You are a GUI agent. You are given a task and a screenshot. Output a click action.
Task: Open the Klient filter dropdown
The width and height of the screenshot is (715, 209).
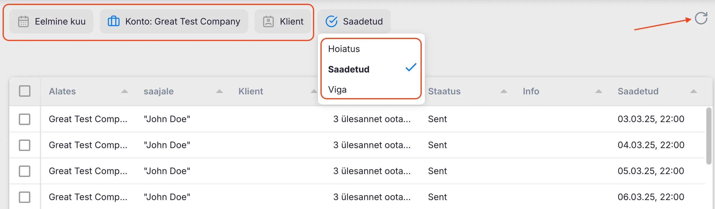[x=283, y=22]
